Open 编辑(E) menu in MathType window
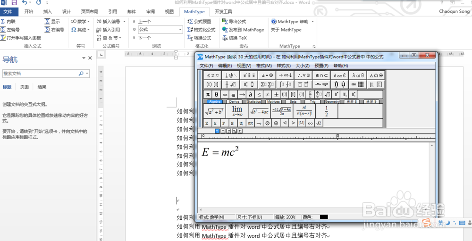 tap(225, 66)
